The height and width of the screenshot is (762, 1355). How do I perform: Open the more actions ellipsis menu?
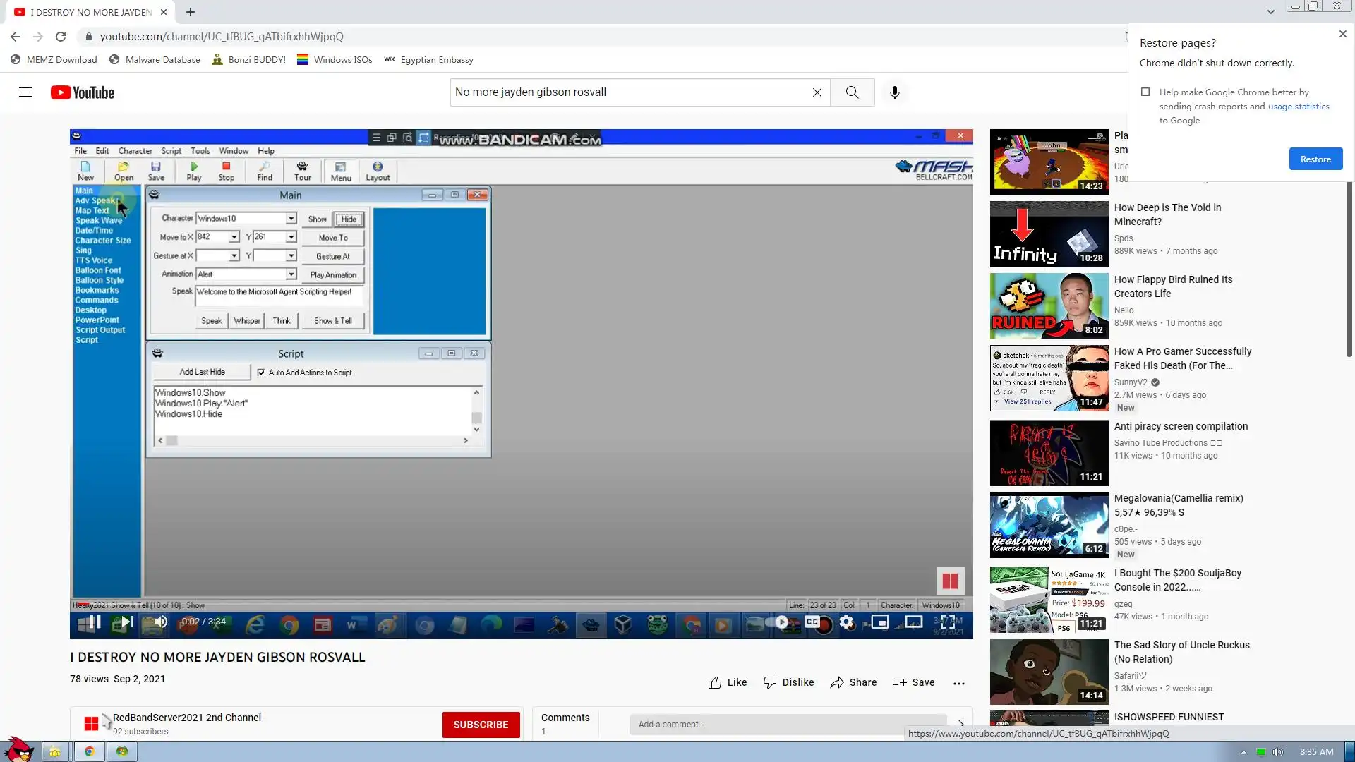tap(958, 683)
